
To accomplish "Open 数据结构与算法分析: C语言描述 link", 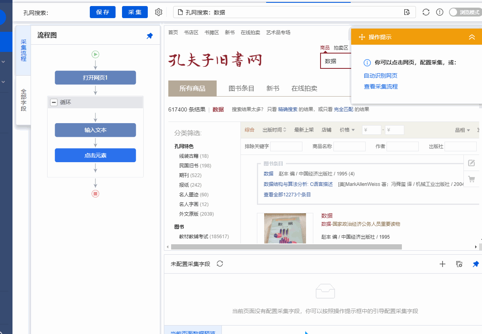I will [x=298, y=184].
